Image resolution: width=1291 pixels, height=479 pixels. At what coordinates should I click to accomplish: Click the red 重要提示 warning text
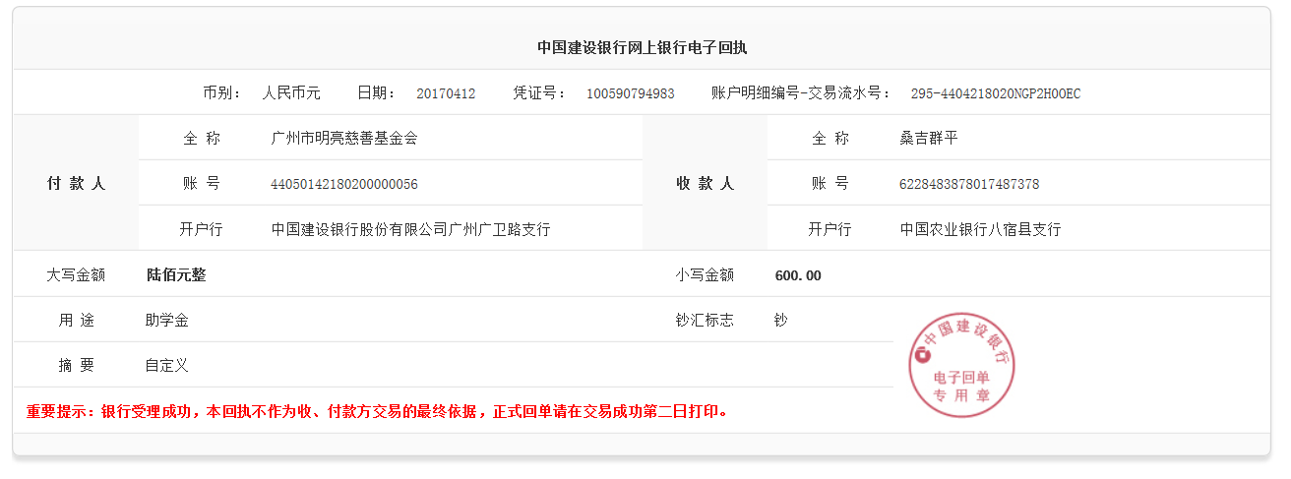pos(378,411)
